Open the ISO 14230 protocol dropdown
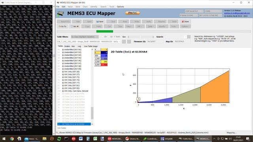The height and width of the screenshot is (142, 253). tap(210, 15)
